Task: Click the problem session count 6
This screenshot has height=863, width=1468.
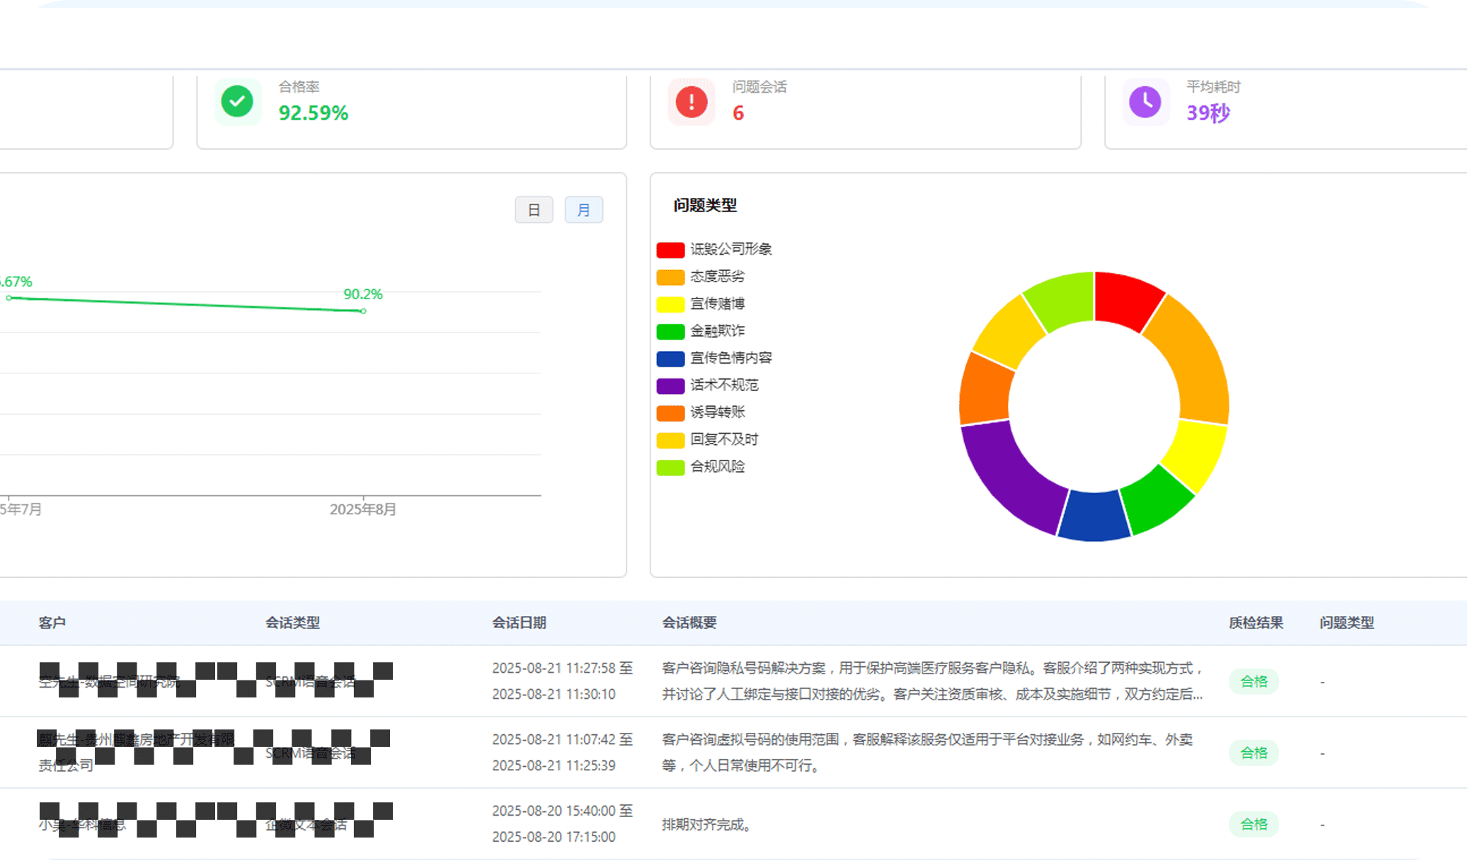Action: pyautogui.click(x=738, y=113)
